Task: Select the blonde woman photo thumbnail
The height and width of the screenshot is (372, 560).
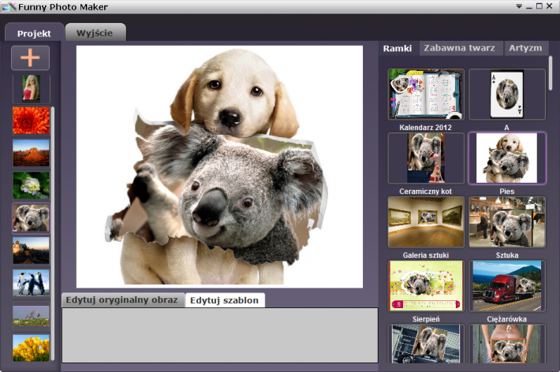Action: 31,87
